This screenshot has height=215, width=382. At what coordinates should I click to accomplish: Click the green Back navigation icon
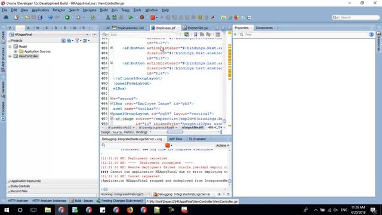tap(67, 17)
